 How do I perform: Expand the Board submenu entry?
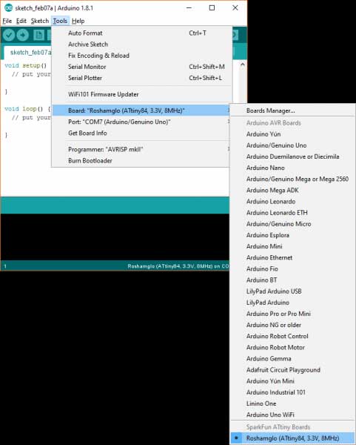pos(141,111)
